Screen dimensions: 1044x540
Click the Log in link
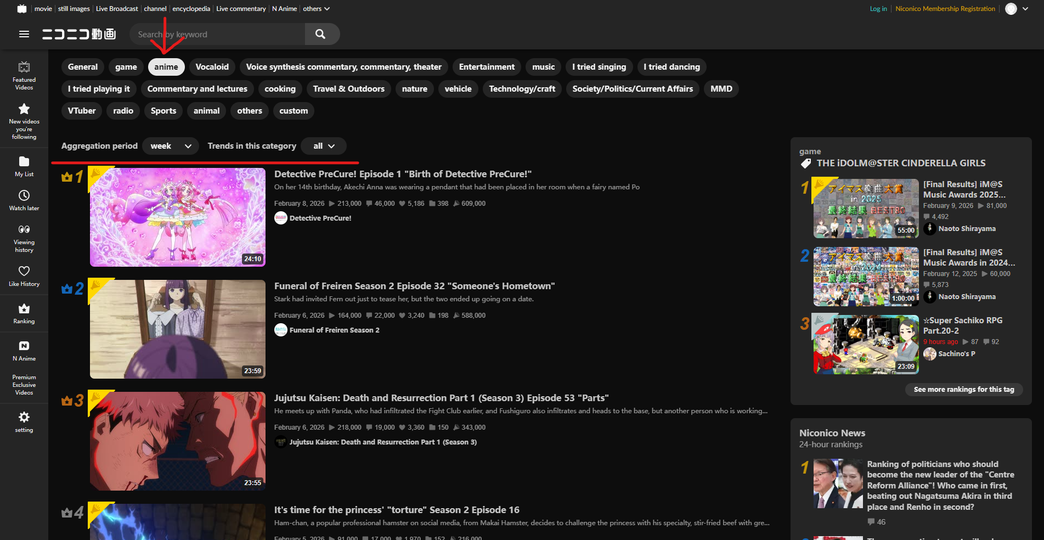pyautogui.click(x=878, y=9)
